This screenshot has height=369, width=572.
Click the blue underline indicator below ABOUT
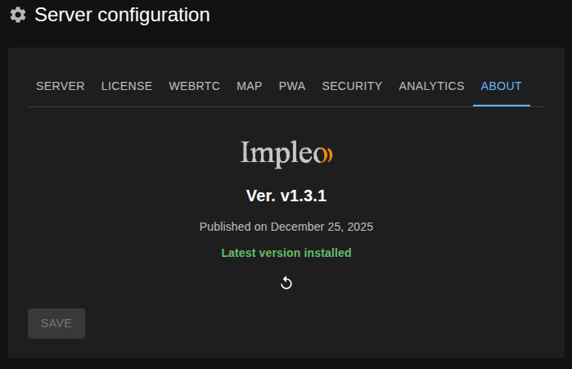[501, 106]
